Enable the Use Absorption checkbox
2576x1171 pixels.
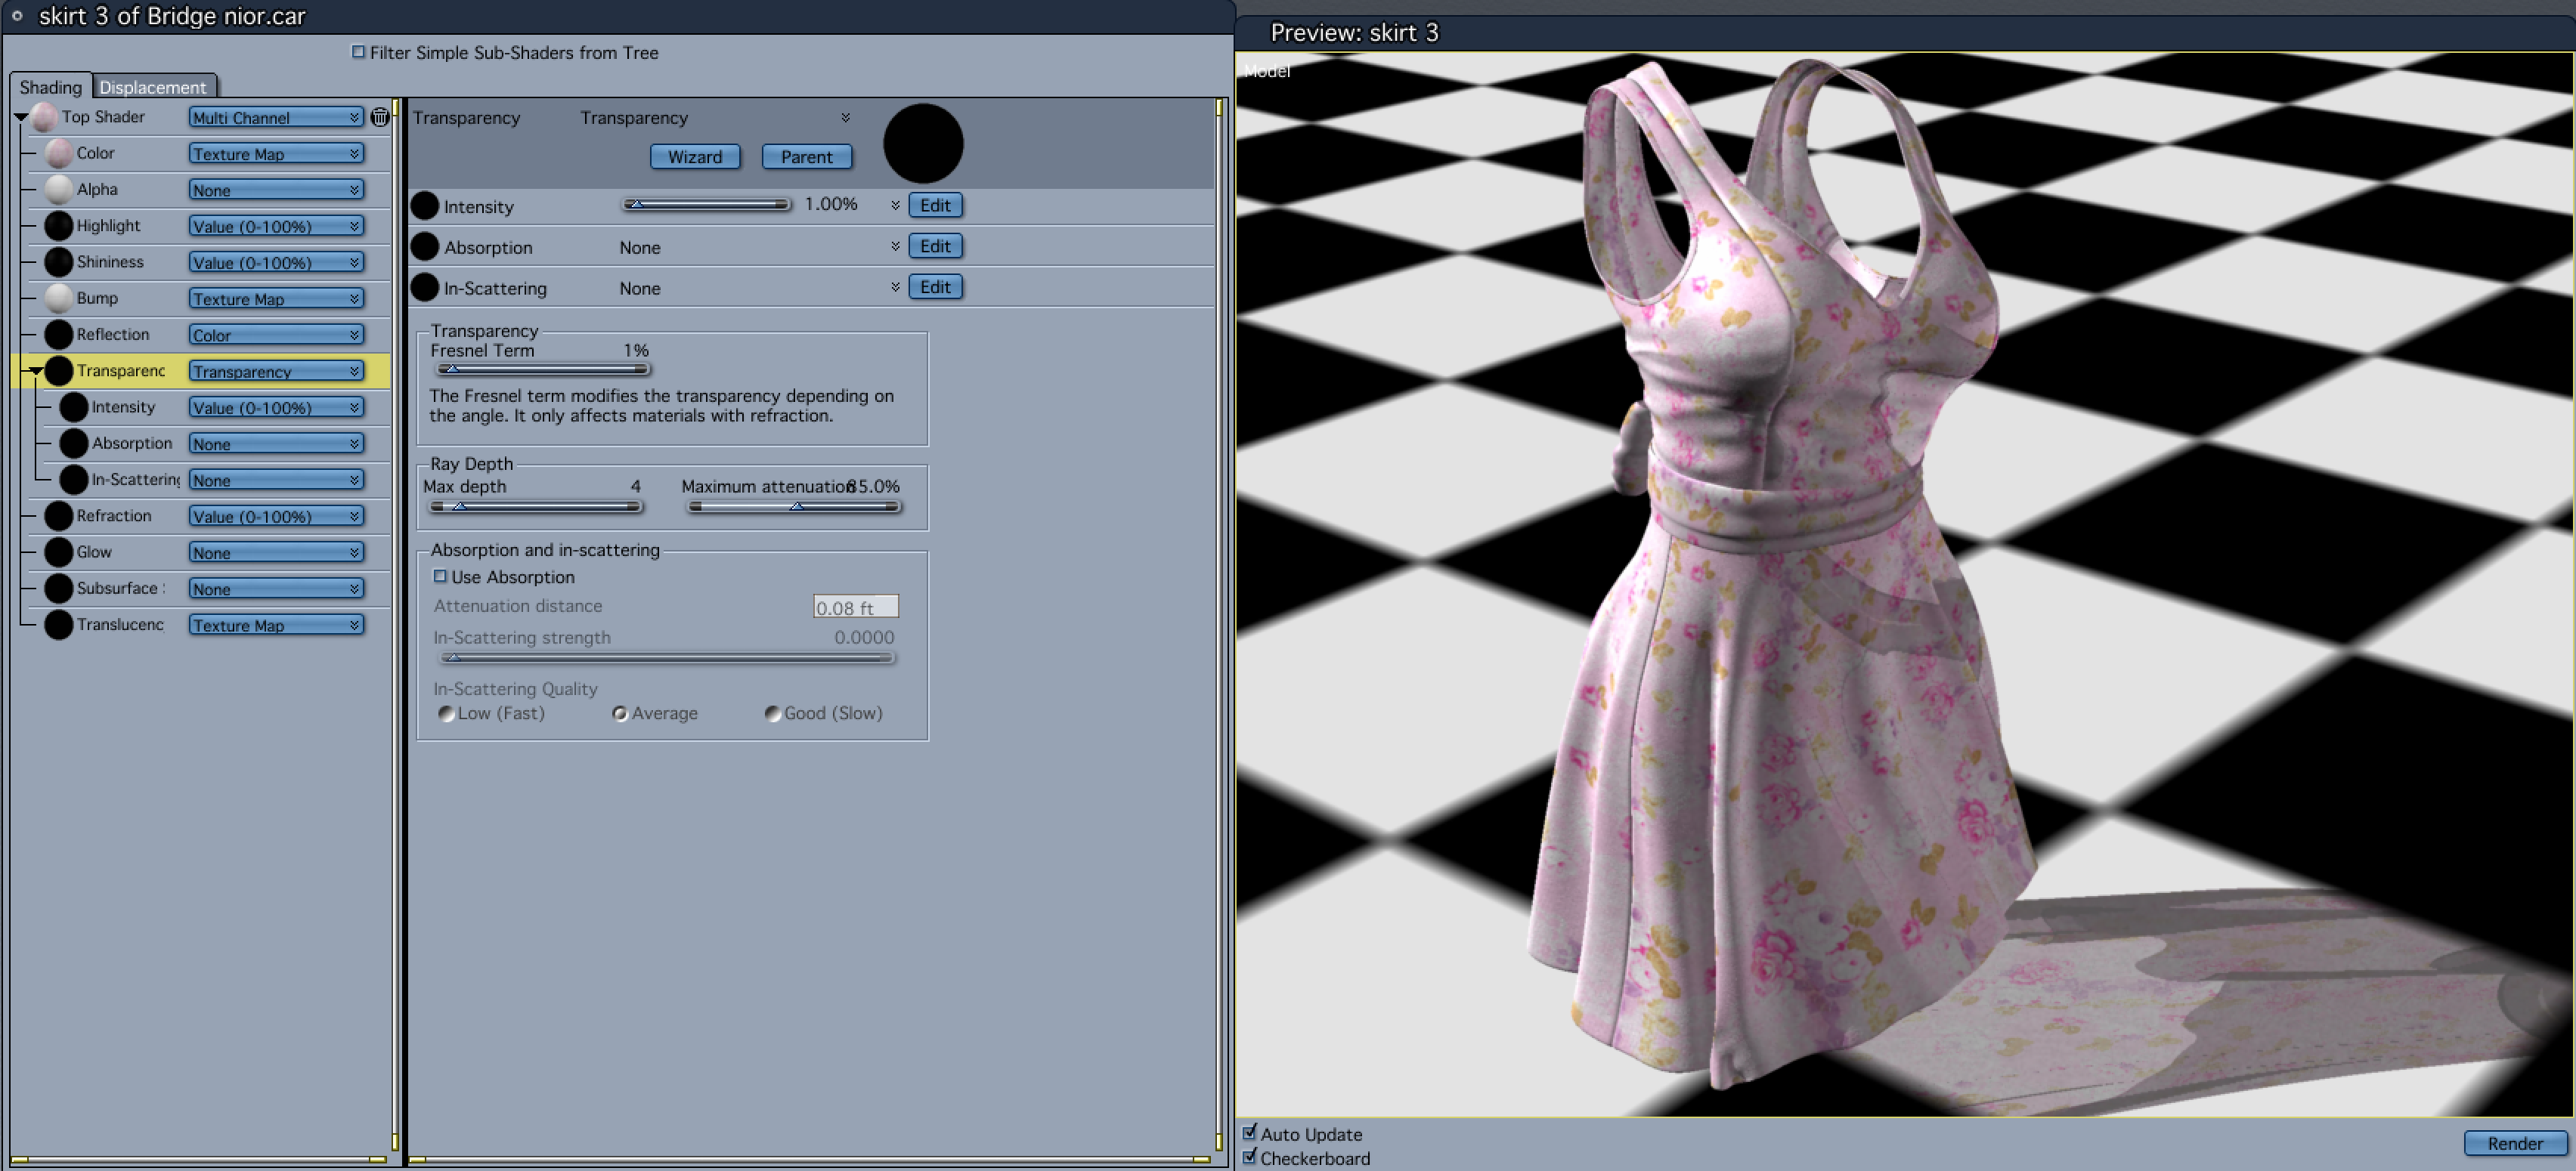tap(440, 576)
